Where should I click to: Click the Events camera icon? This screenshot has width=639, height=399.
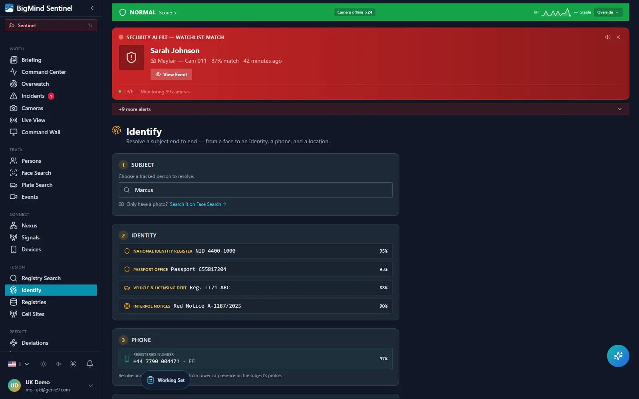pos(14,197)
